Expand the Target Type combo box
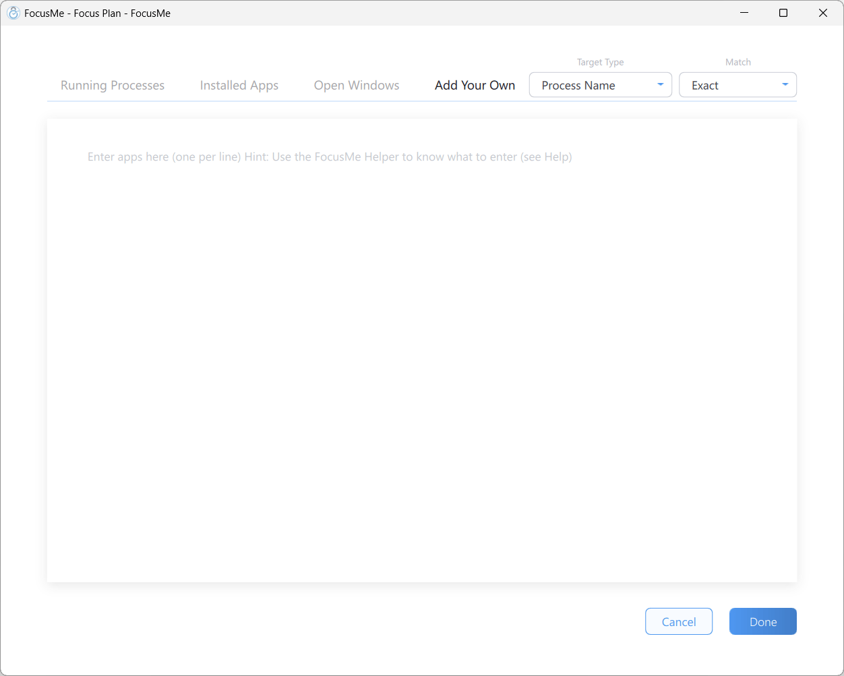844x676 pixels. coord(601,85)
